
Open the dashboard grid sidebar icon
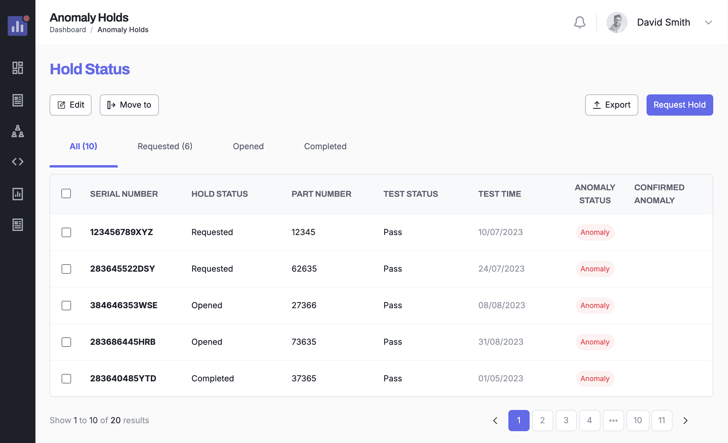(17, 68)
